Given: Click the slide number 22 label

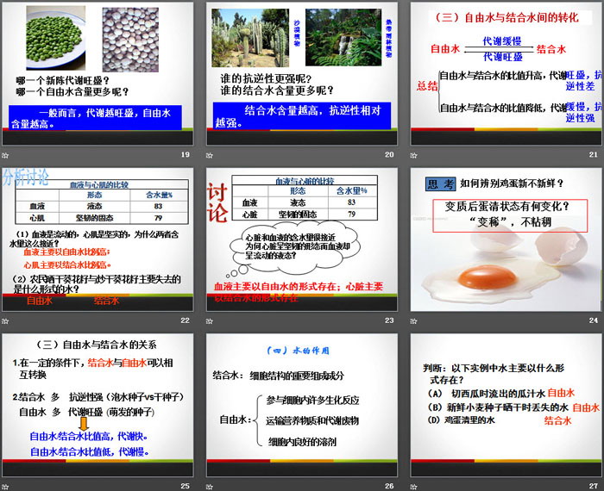Looking at the screenshot, I should point(185,320).
